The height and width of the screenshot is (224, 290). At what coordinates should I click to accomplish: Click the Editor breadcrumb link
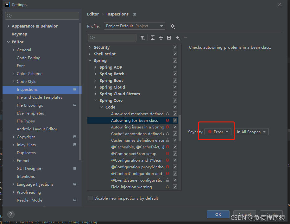93,14
